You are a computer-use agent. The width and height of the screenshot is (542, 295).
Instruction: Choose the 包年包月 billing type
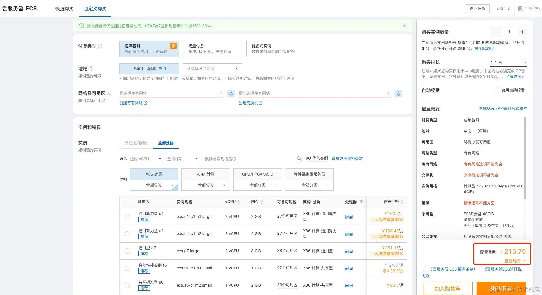pos(149,49)
